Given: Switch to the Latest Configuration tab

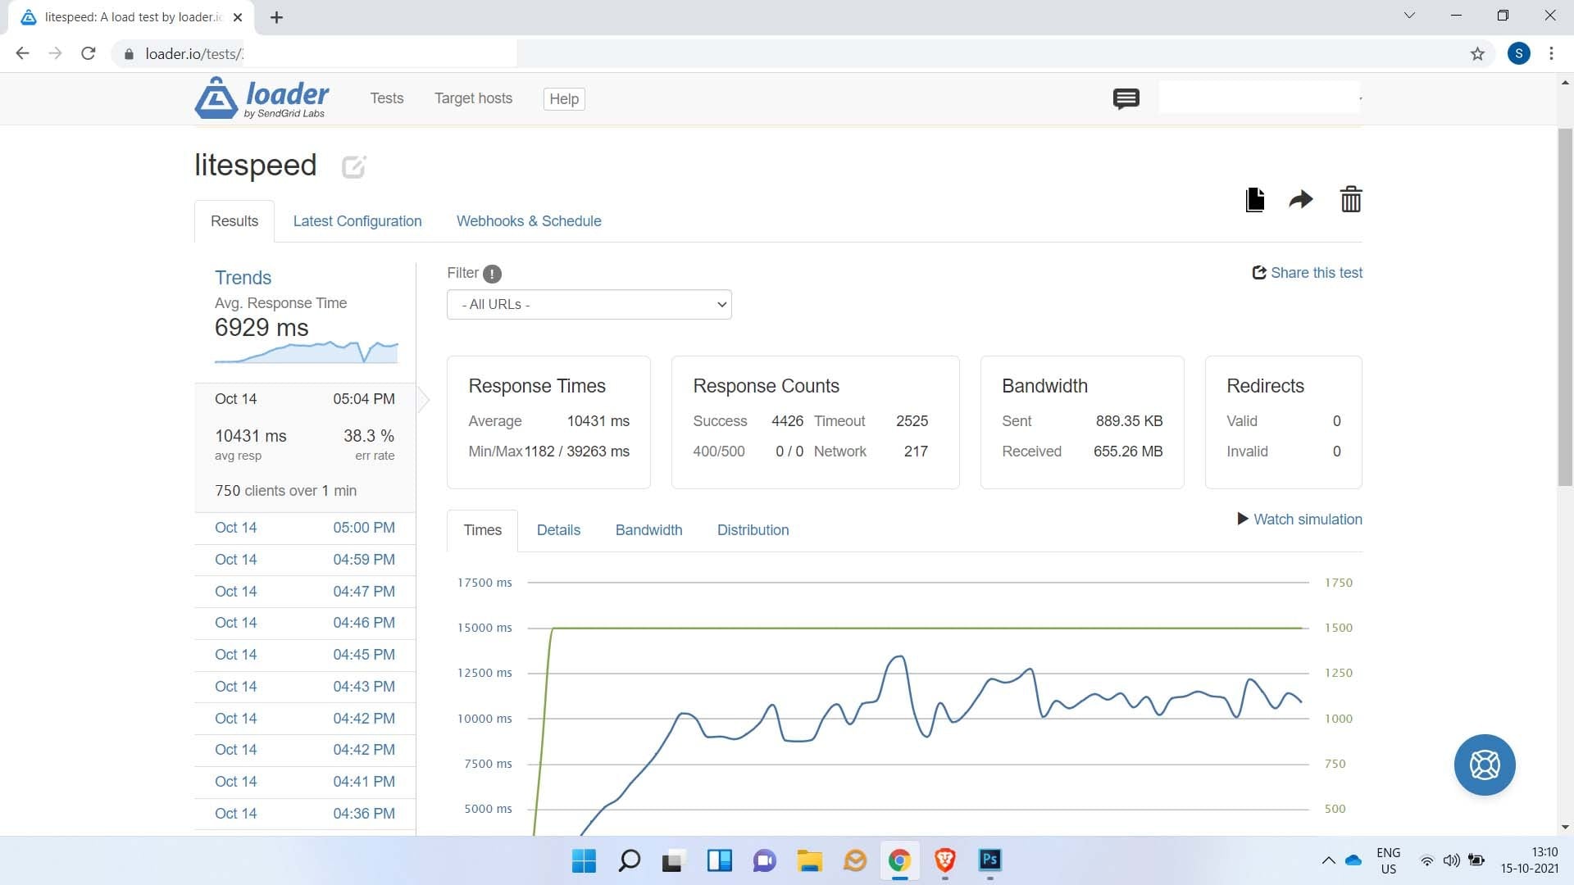Looking at the screenshot, I should (x=357, y=221).
